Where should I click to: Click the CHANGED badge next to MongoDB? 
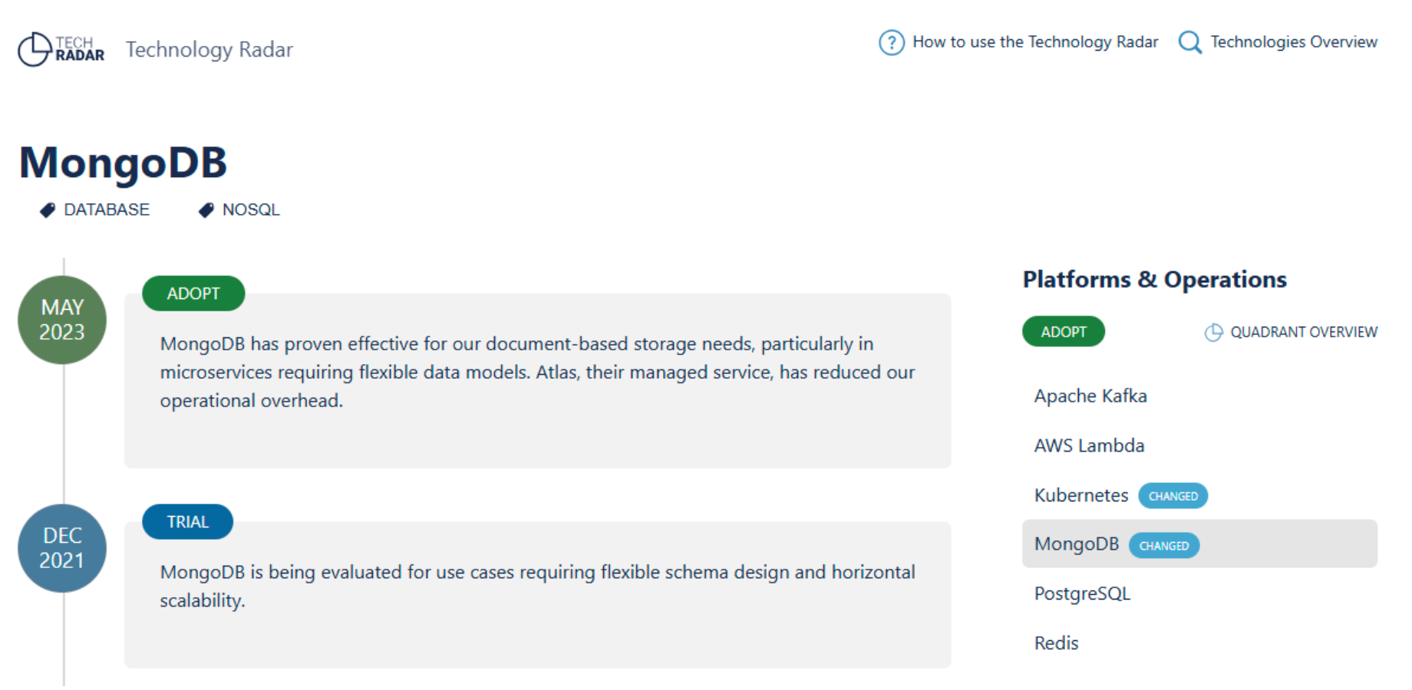coord(1163,546)
